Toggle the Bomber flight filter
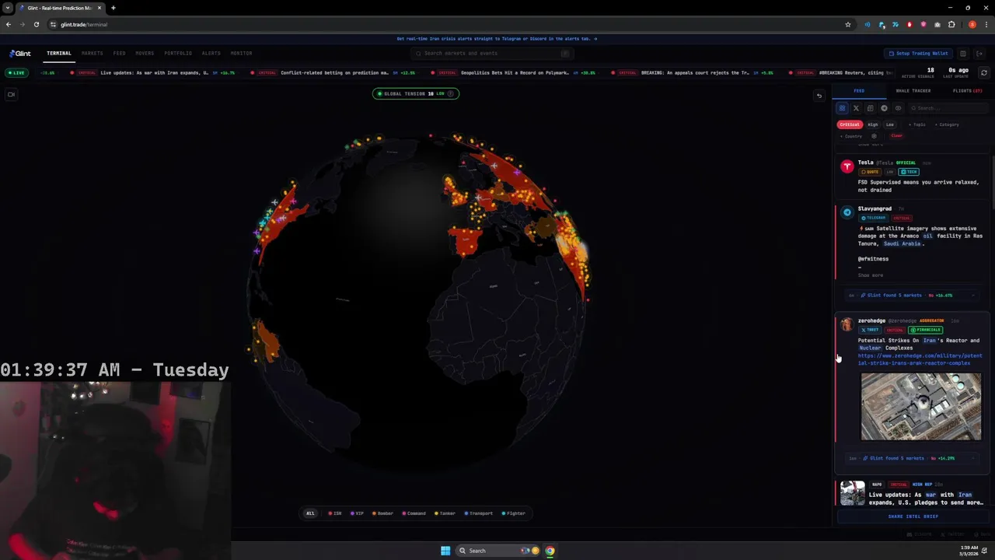995x560 pixels. pos(383,513)
